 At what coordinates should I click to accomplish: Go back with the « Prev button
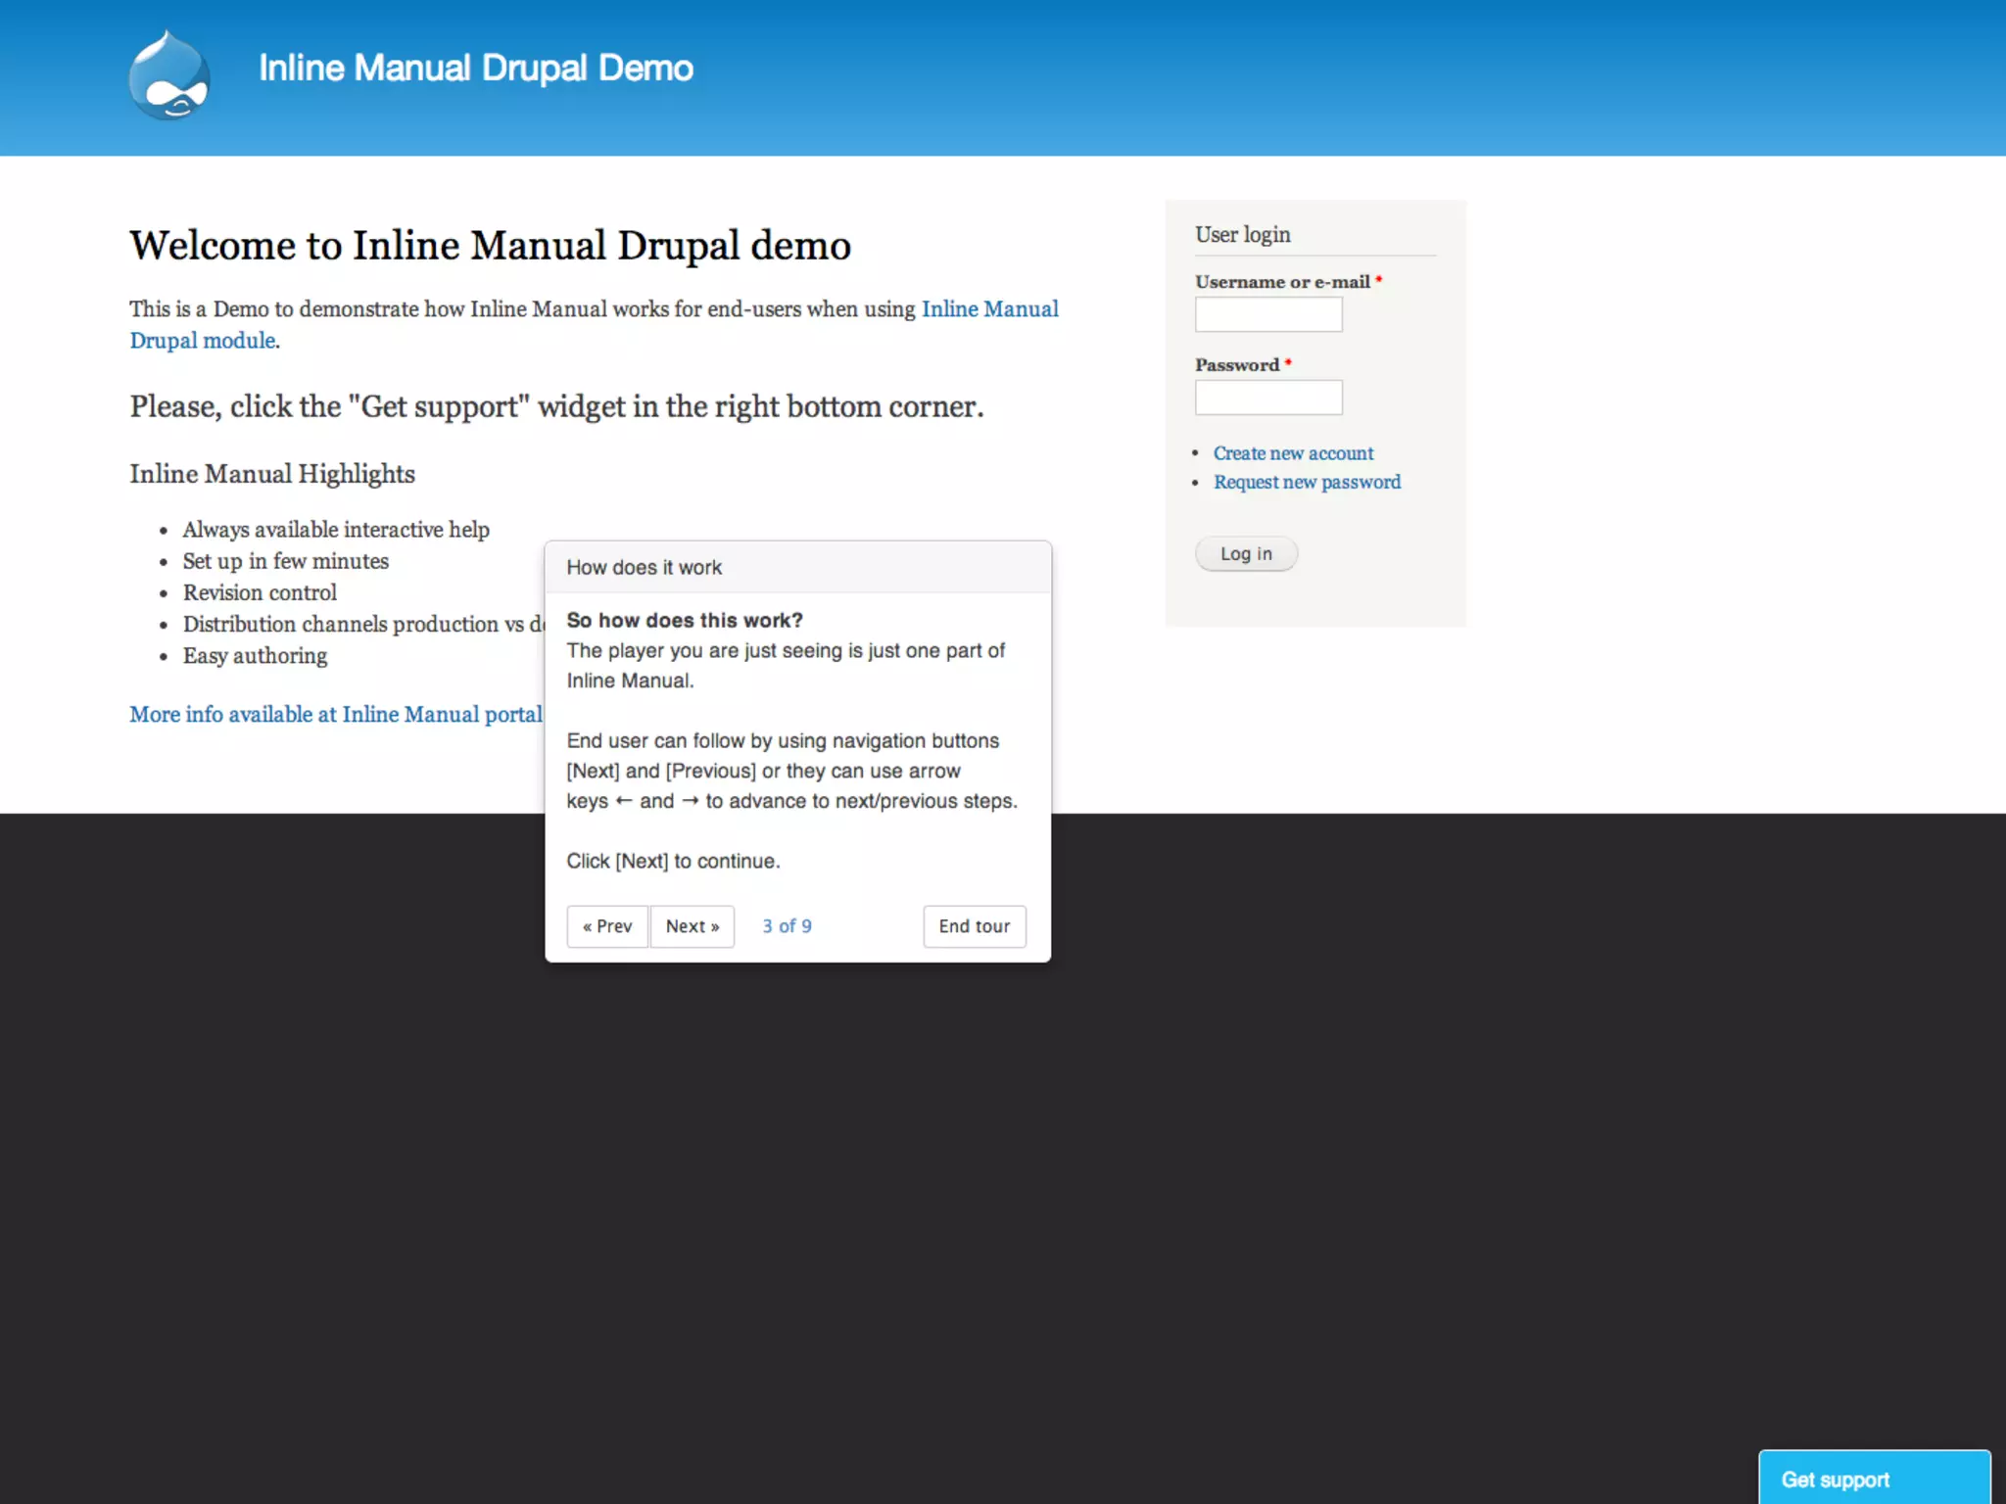tap(606, 926)
